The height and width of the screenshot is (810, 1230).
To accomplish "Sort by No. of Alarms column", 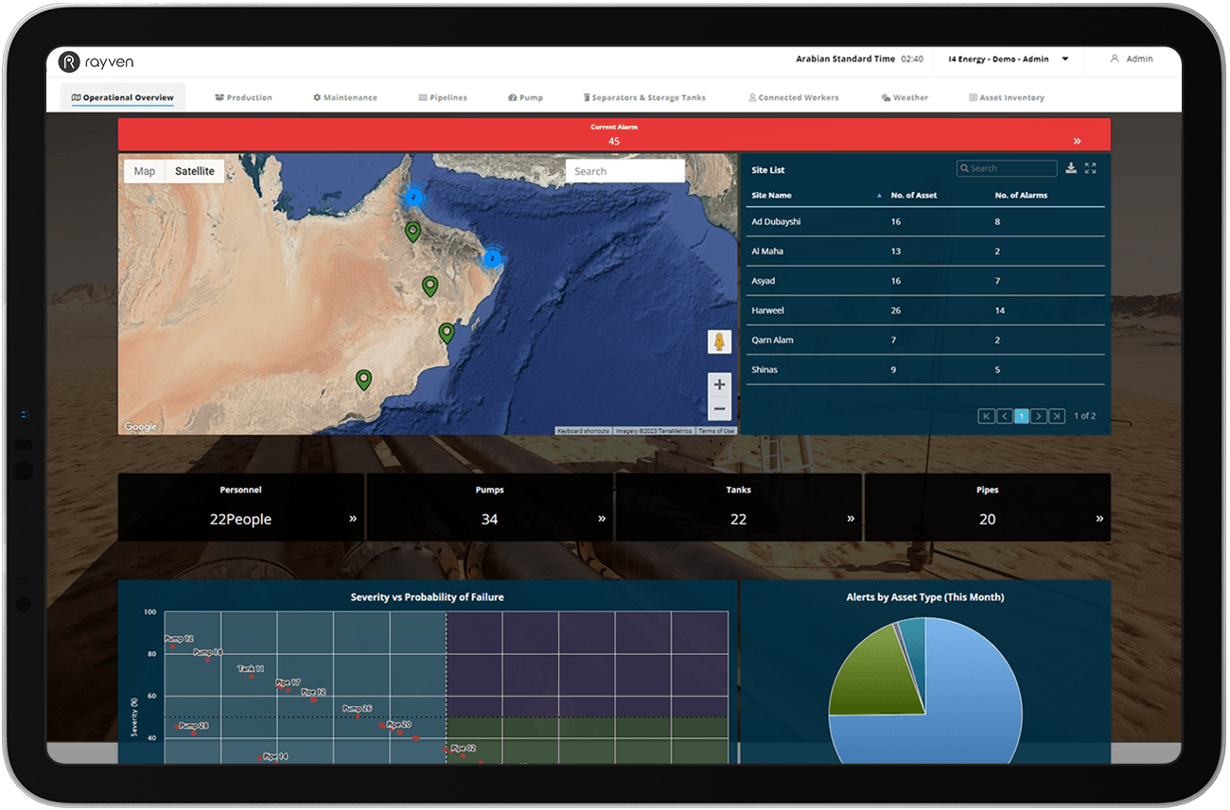I will tap(1021, 195).
